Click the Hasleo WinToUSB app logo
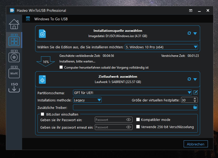Image resolution: width=218 pixels, height=158 pixels. [12, 10]
